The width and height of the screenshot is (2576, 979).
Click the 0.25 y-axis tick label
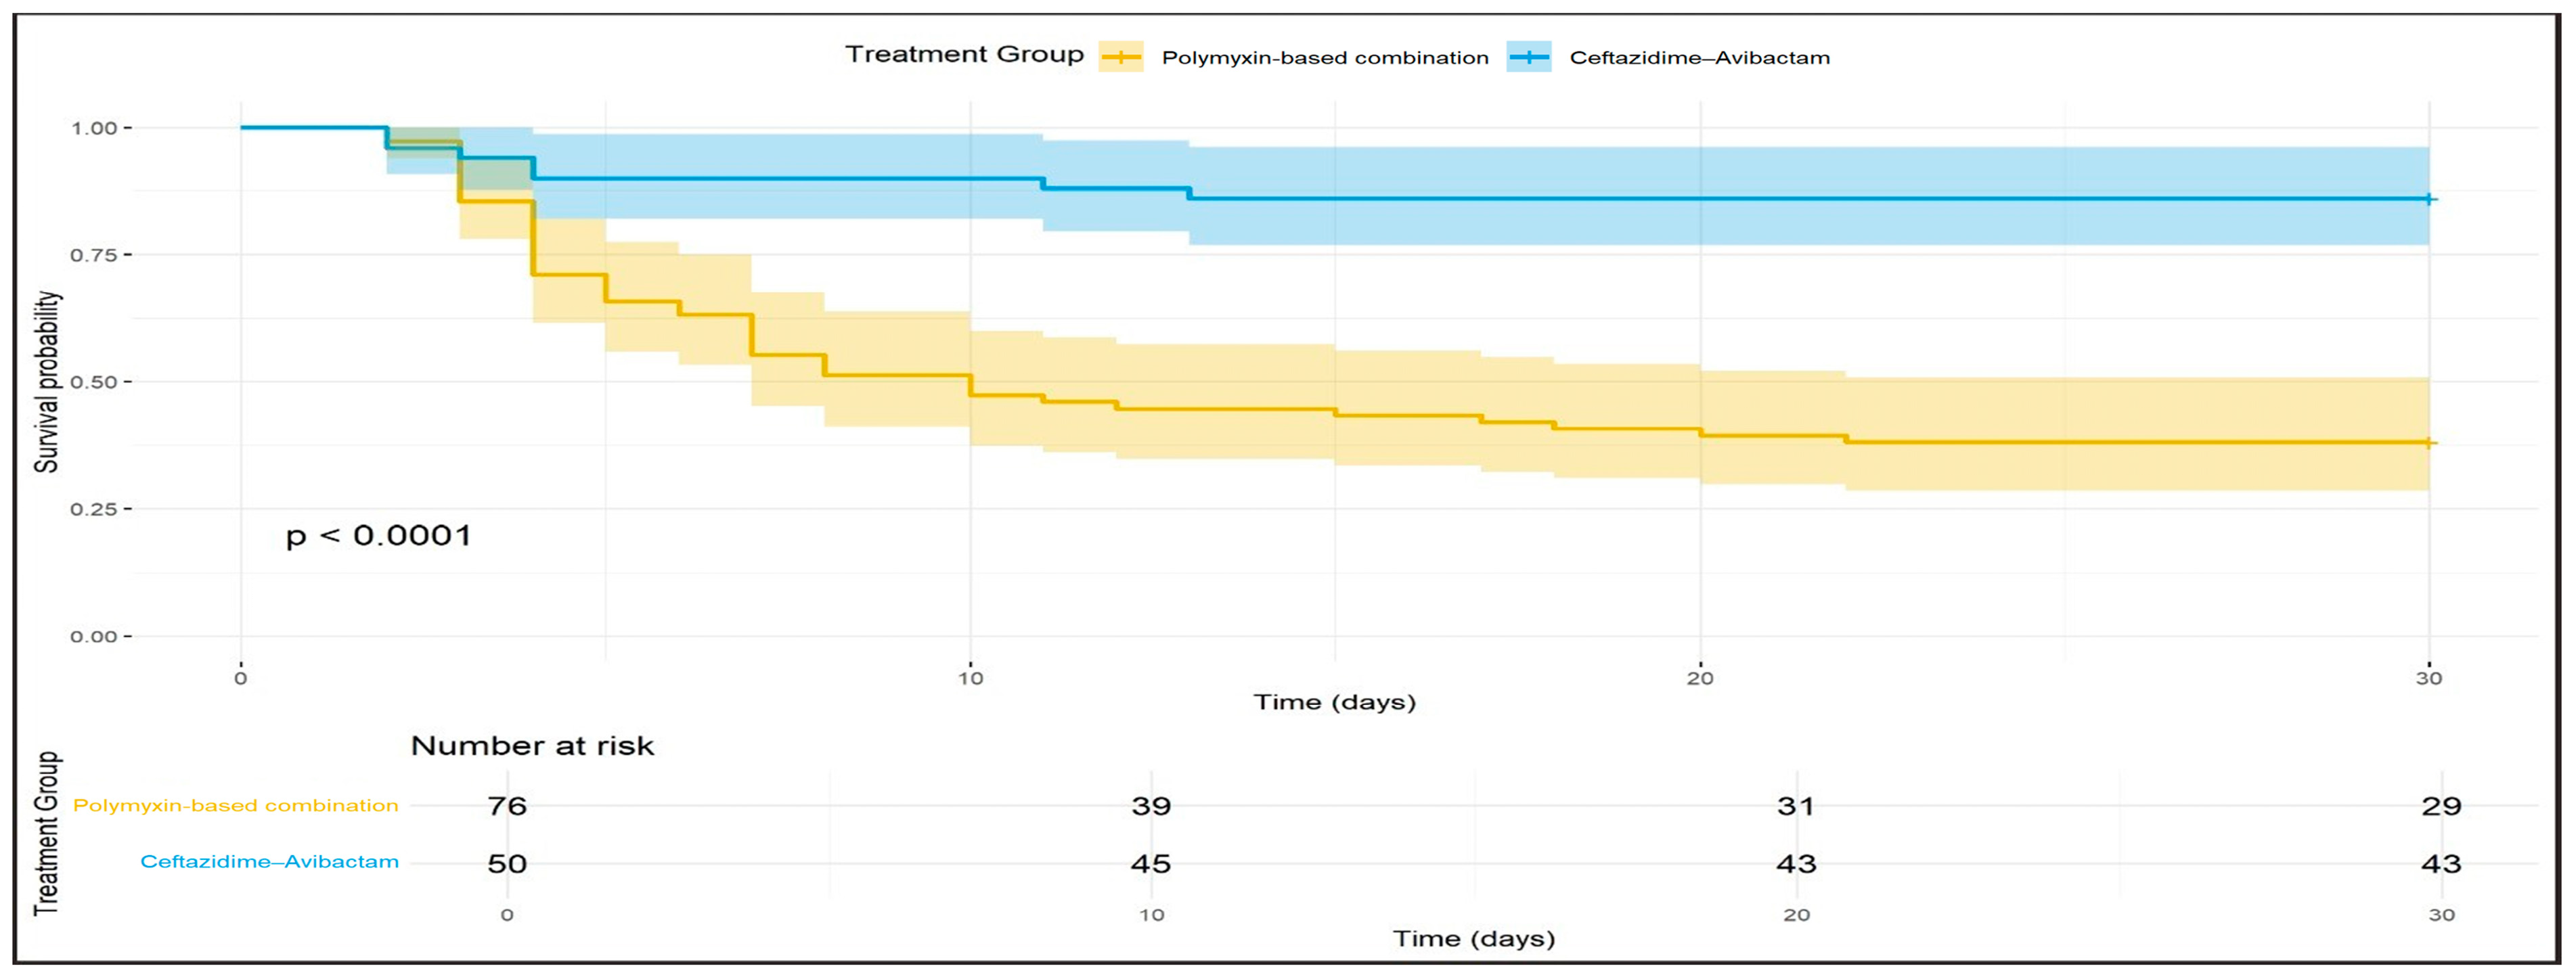pyautogui.click(x=94, y=509)
